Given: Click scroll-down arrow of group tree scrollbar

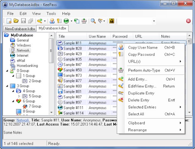Looking at the screenshot, I should pos(51,112).
